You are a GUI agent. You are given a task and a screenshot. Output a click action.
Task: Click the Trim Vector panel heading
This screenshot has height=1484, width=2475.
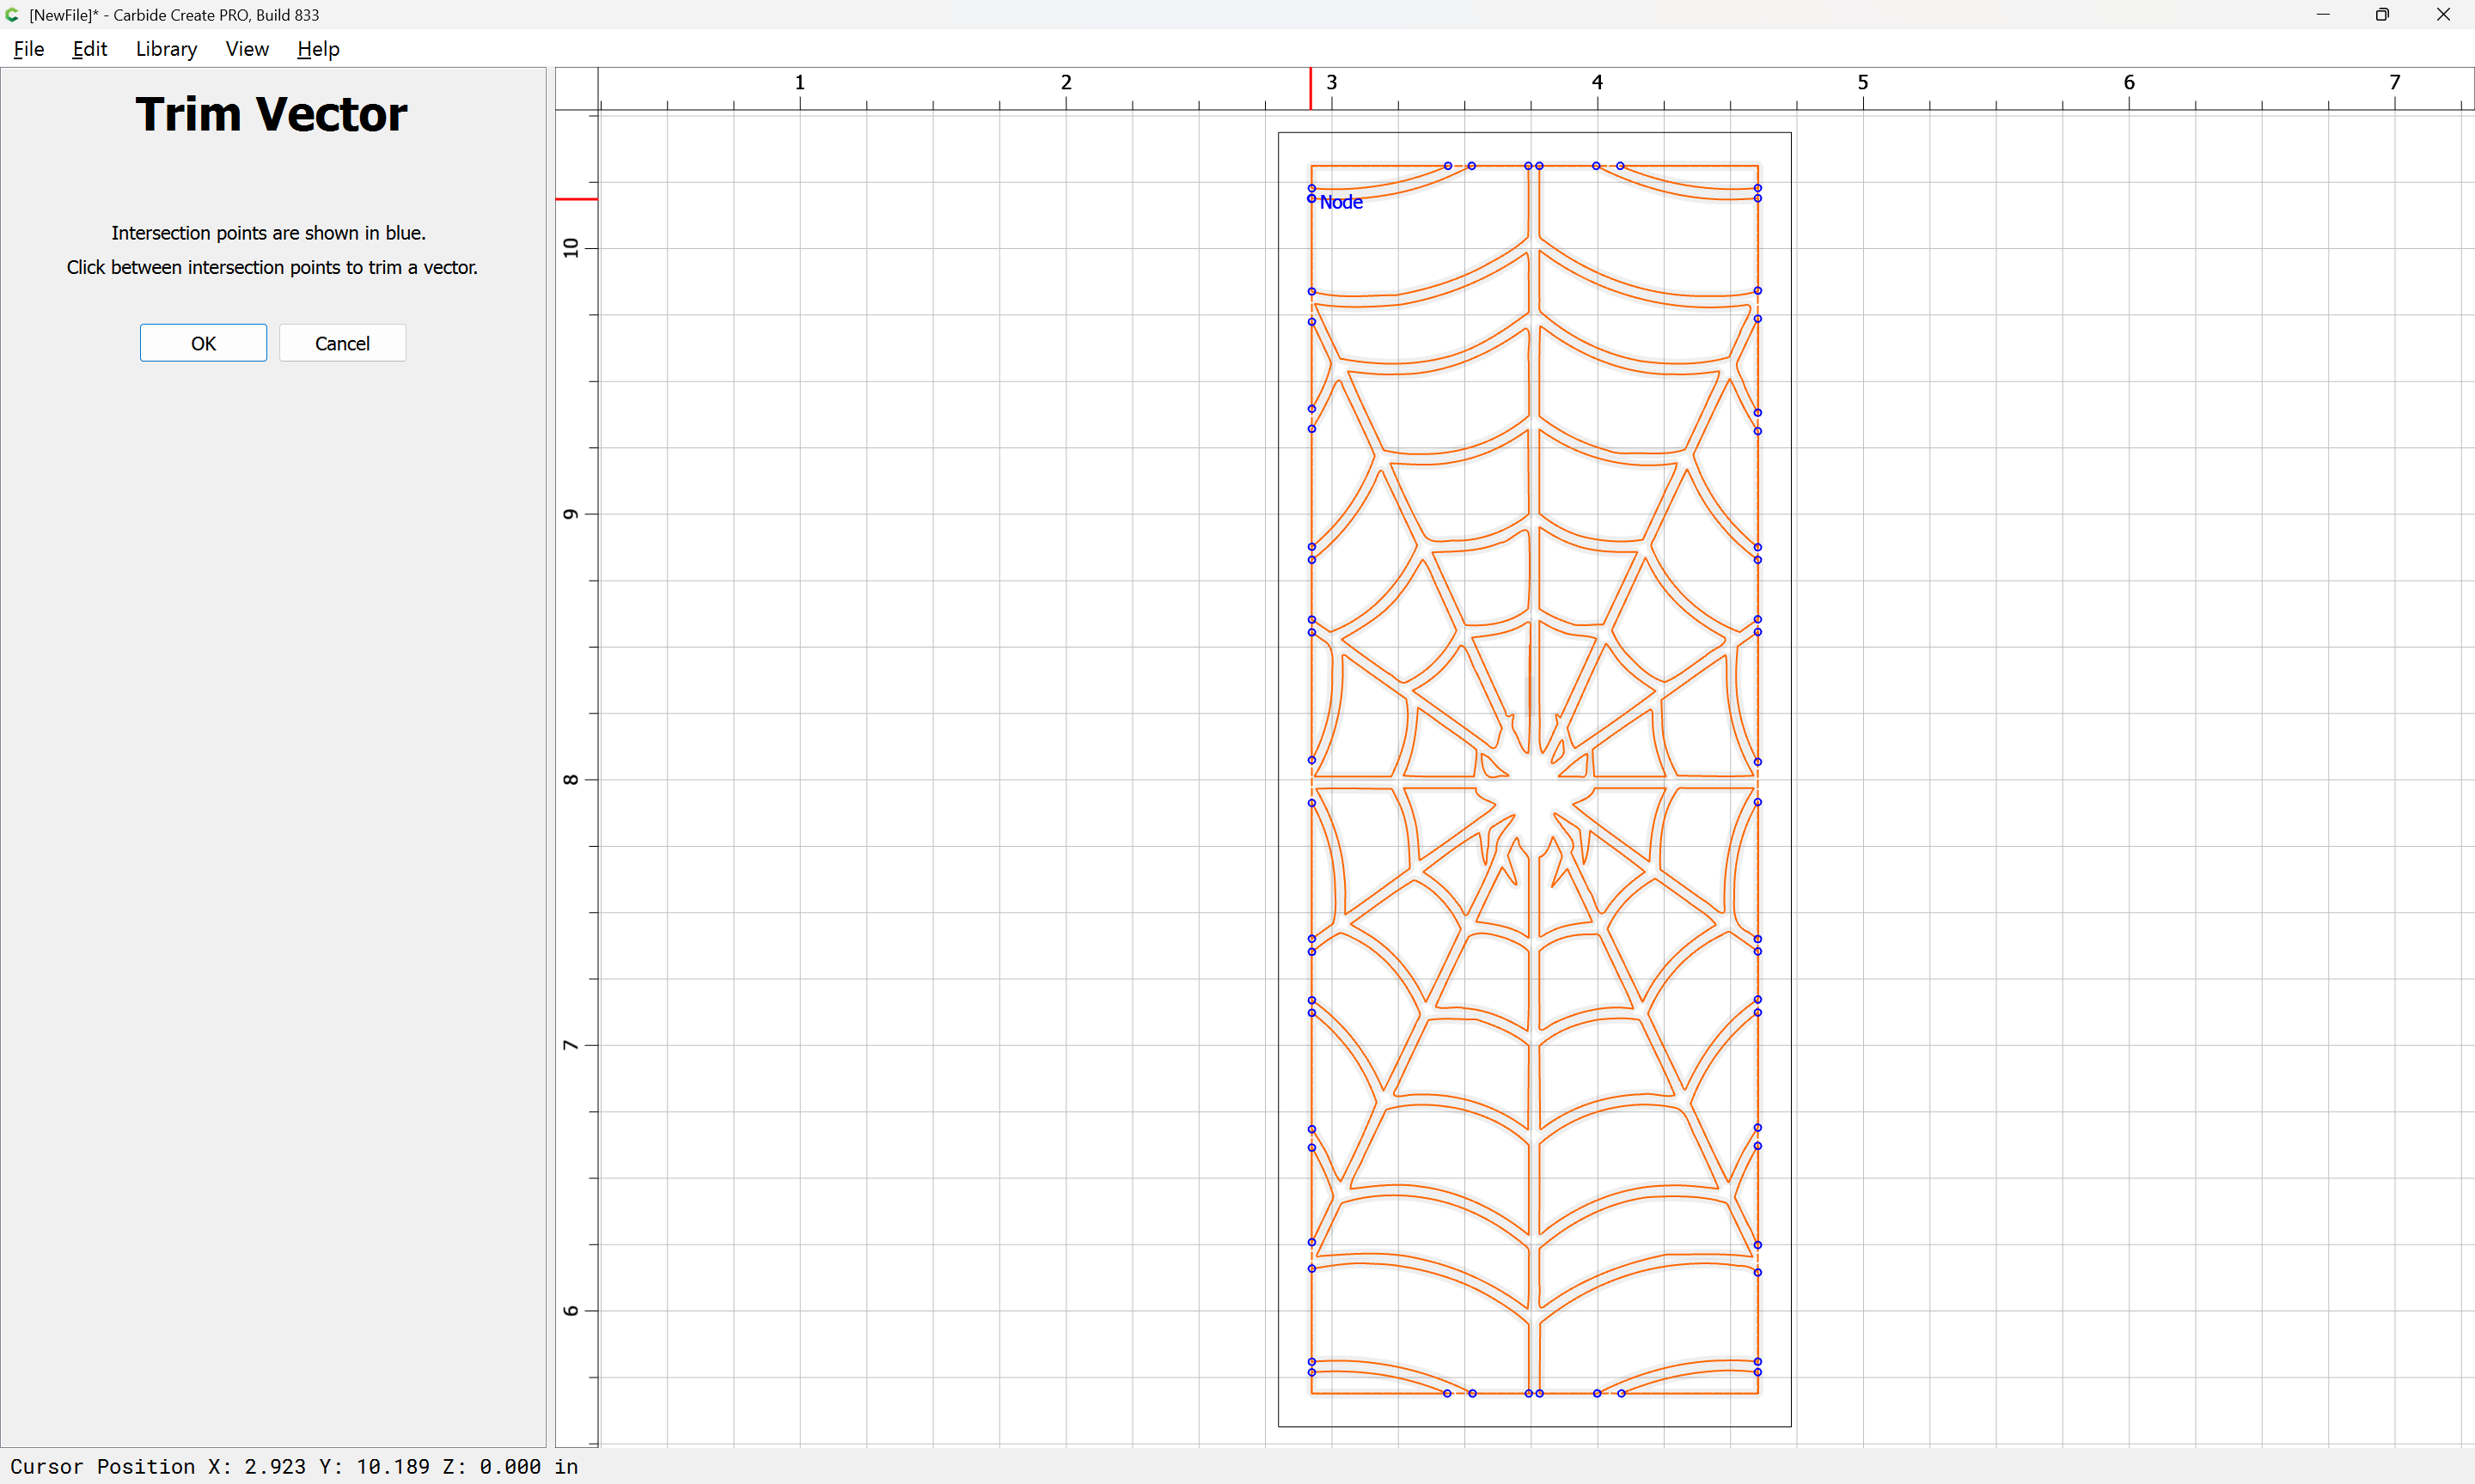click(271, 114)
